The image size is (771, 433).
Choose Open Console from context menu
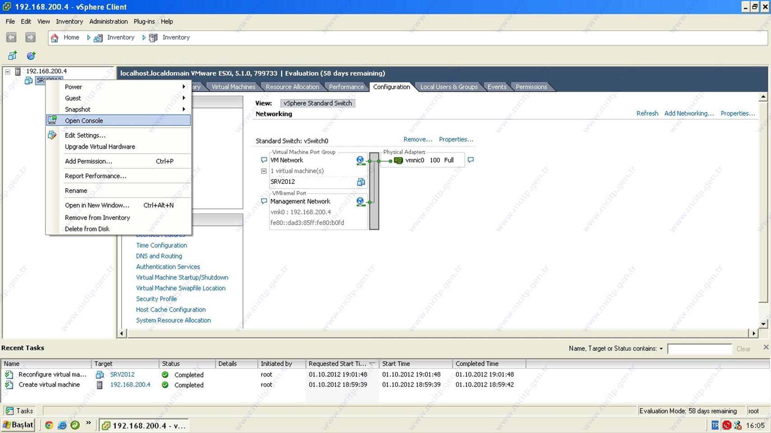pos(118,120)
